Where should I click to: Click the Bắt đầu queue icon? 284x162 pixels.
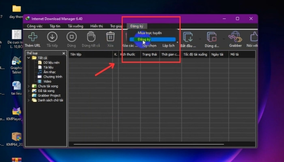pyautogui.click(x=188, y=37)
